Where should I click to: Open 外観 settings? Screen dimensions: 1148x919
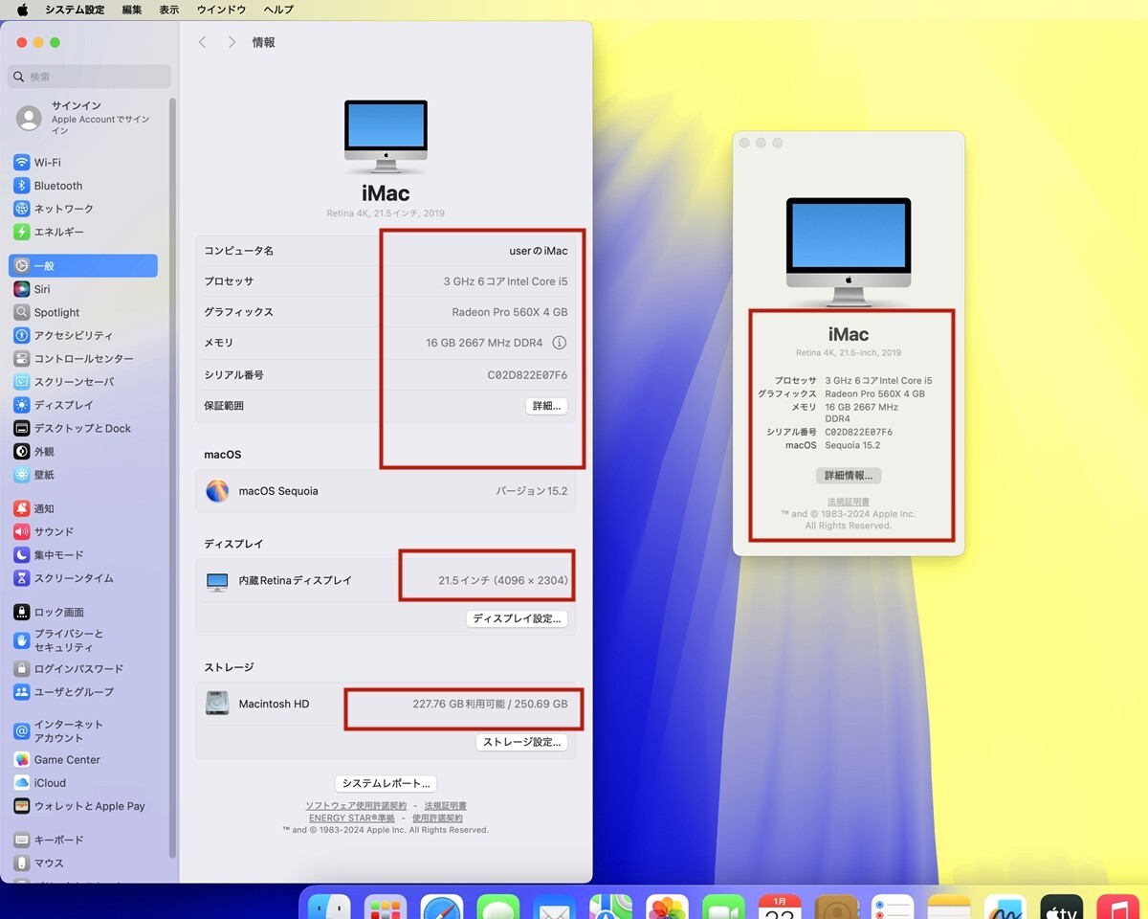coord(83,451)
